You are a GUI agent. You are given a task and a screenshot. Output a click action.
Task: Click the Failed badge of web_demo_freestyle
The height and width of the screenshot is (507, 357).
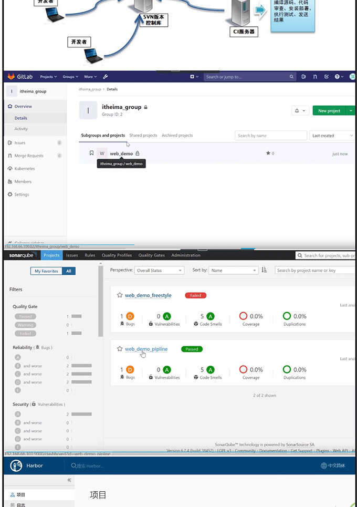pyautogui.click(x=195, y=295)
